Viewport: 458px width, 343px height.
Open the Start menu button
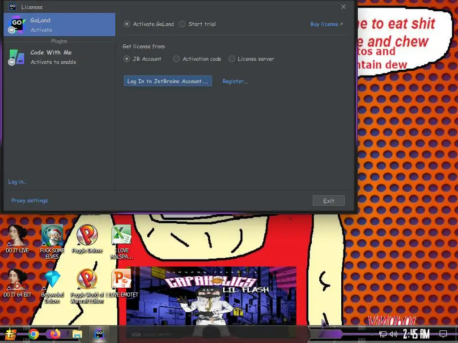click(x=10, y=334)
